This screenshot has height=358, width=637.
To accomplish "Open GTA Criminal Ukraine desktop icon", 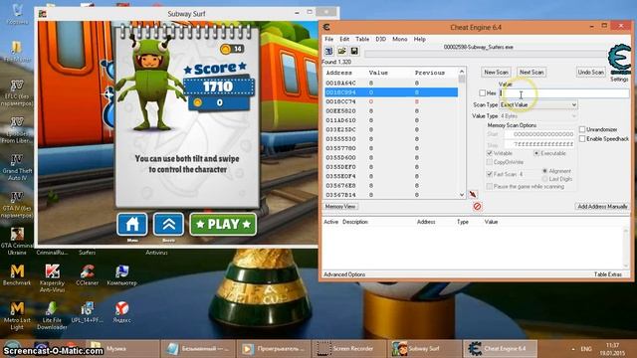I will 17,241.
